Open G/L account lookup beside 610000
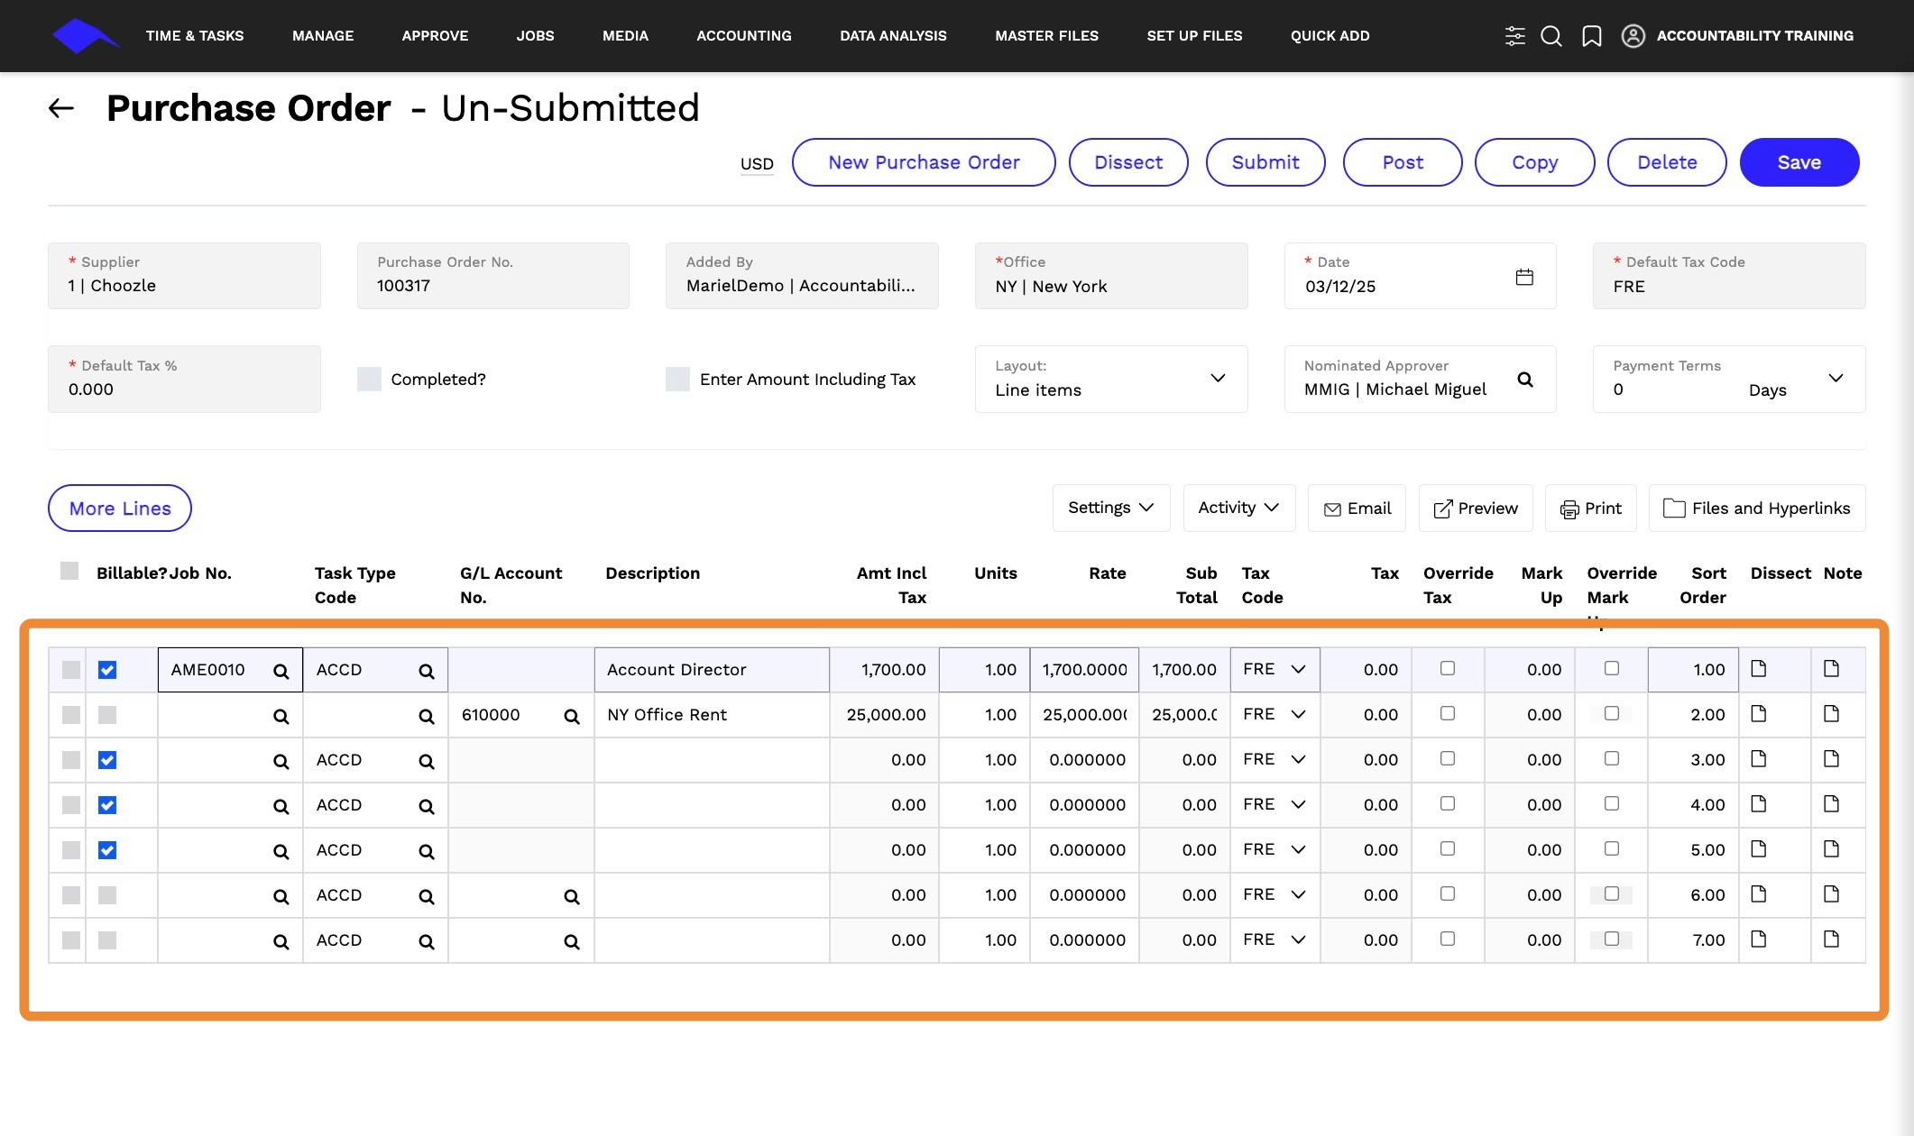The height and width of the screenshot is (1136, 1914). click(x=572, y=716)
